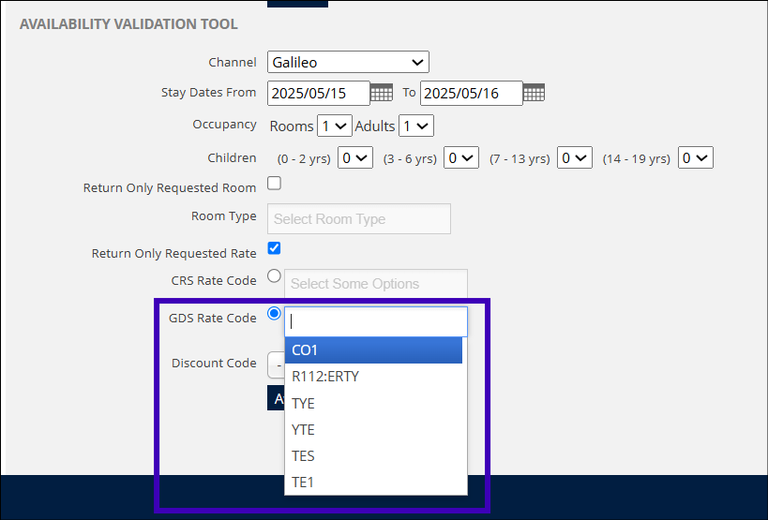Image resolution: width=768 pixels, height=520 pixels.
Task: Open the children 7 - 13 yrs dropdown
Action: [x=575, y=157]
